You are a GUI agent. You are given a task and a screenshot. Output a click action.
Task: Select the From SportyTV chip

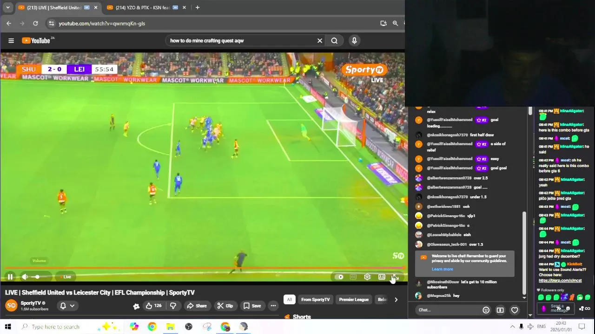click(315, 300)
